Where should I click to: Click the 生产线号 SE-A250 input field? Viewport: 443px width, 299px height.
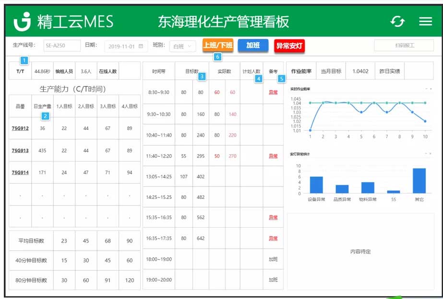61,46
